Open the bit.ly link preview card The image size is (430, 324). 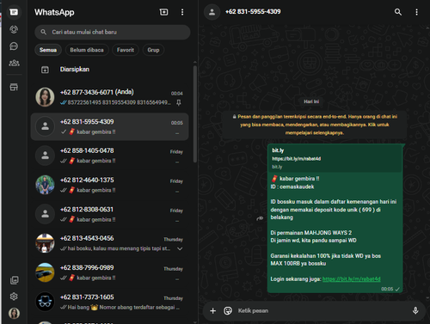click(335, 158)
